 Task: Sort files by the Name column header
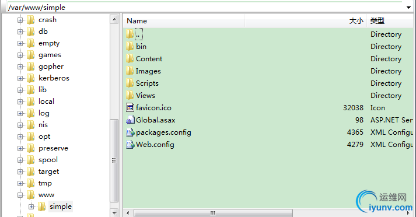(184, 20)
